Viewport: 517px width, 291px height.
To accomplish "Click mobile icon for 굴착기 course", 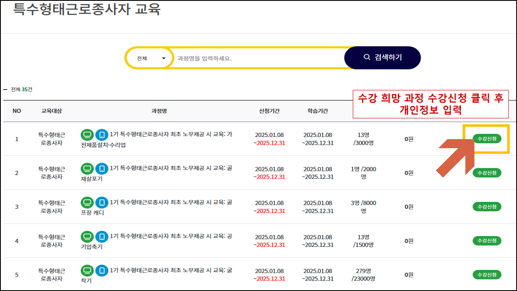I will coord(102,271).
